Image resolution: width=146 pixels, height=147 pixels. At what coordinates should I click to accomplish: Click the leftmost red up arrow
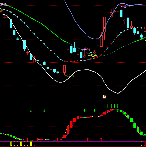click(27, 139)
